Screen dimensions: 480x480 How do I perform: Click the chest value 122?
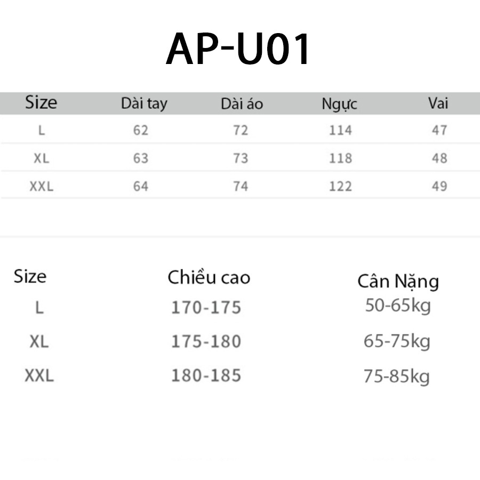tap(340, 186)
